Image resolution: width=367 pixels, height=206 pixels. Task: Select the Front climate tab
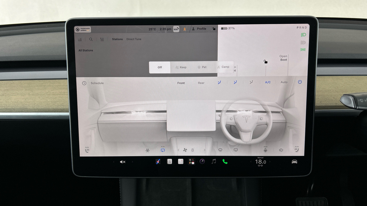(x=181, y=83)
